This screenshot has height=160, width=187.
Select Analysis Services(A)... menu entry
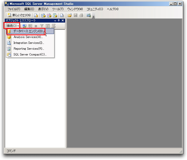point(30,37)
